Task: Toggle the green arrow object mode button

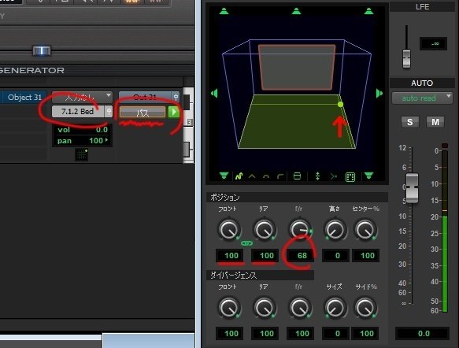Action: 174,112
